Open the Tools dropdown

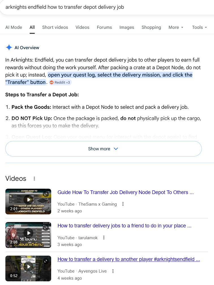coord(200,27)
